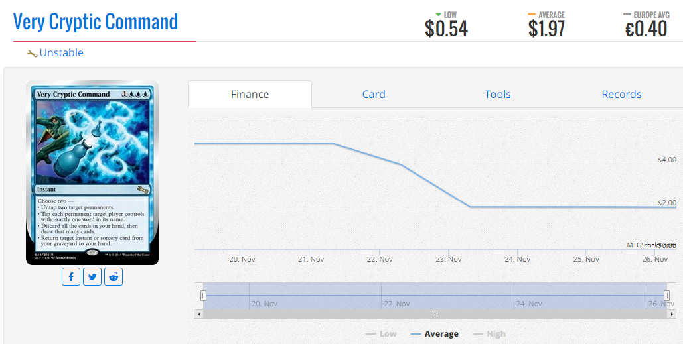Toggle the Low price series in legend
Image resolution: width=683 pixels, height=344 pixels.
pyautogui.click(x=381, y=334)
